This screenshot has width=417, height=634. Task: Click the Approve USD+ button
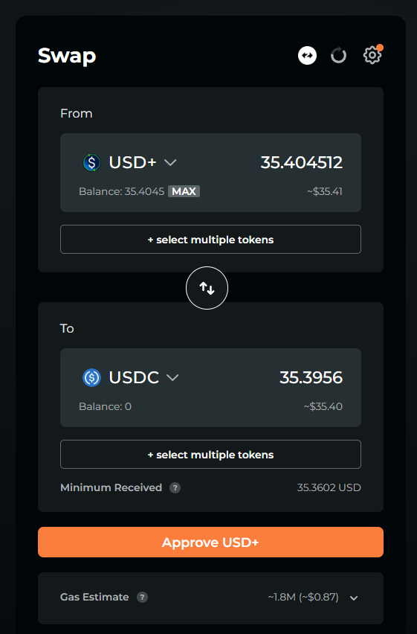(x=210, y=542)
